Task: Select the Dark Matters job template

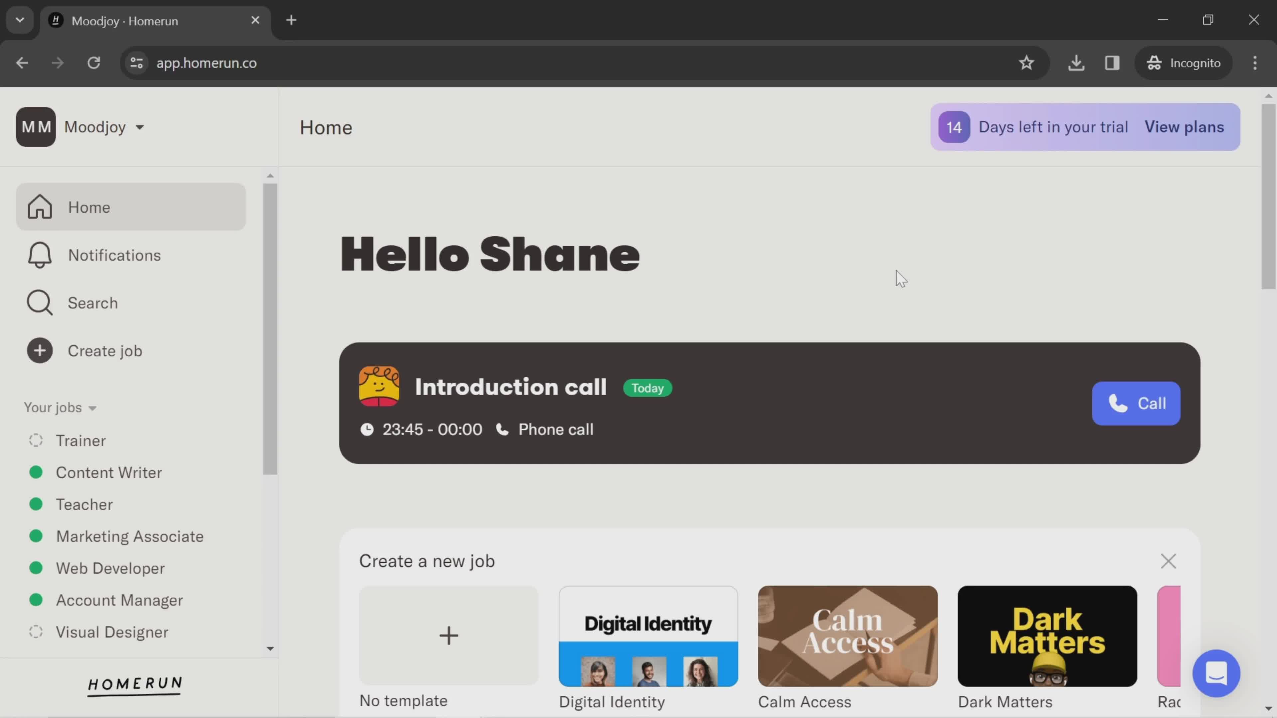Action: pyautogui.click(x=1047, y=636)
